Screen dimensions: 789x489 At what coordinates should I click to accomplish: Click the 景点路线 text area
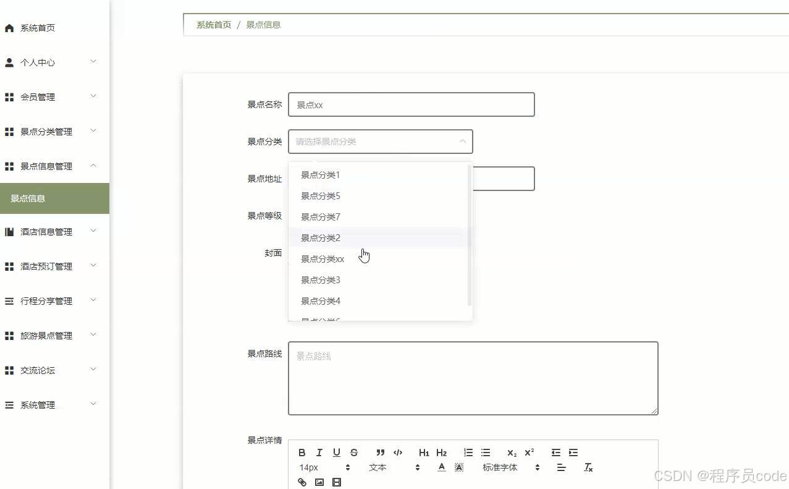point(473,378)
